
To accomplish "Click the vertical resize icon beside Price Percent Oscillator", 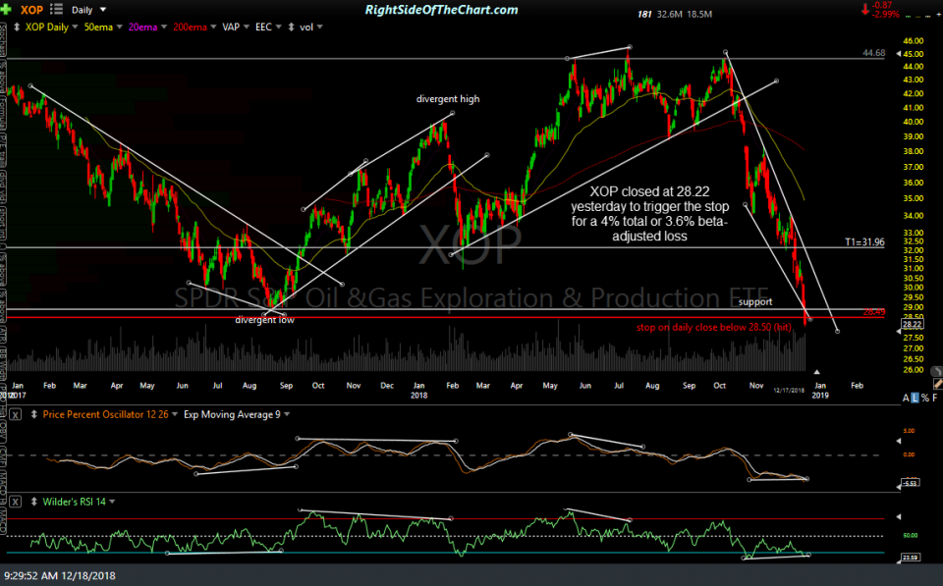I will point(33,414).
